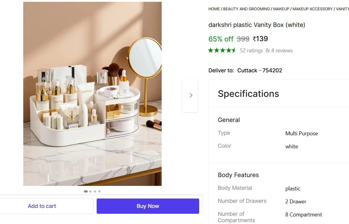Go to the third carousel dot

(95, 191)
